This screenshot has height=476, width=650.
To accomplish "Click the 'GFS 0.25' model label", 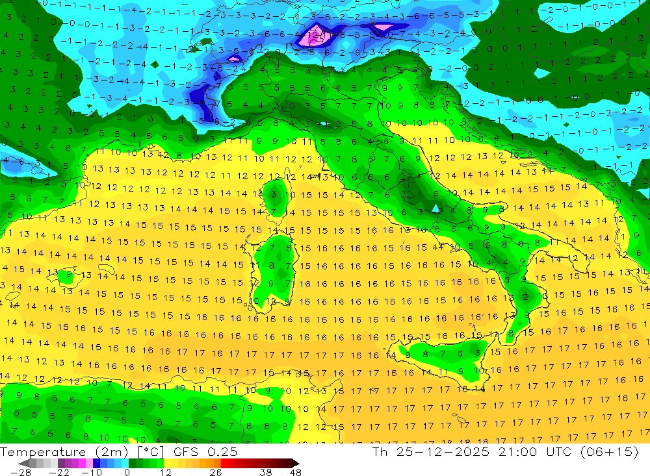I will (205, 452).
